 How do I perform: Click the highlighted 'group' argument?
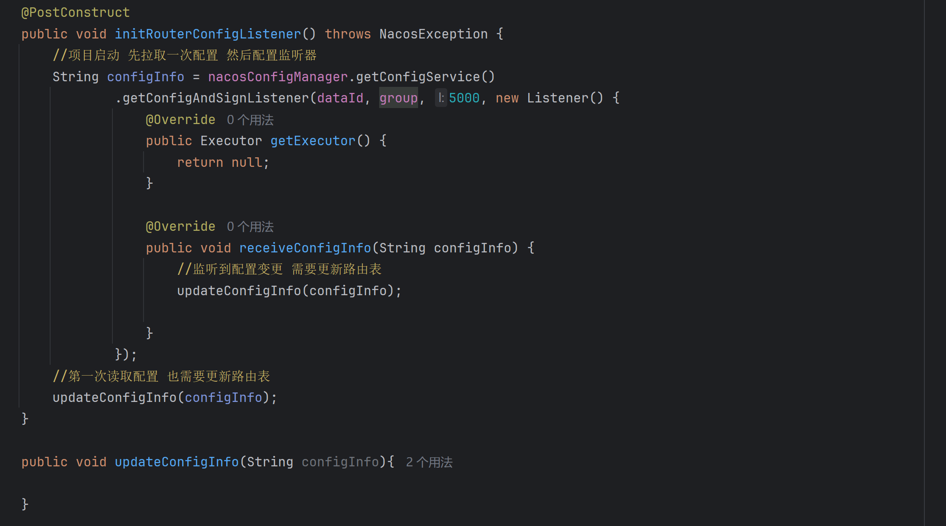pyautogui.click(x=398, y=98)
